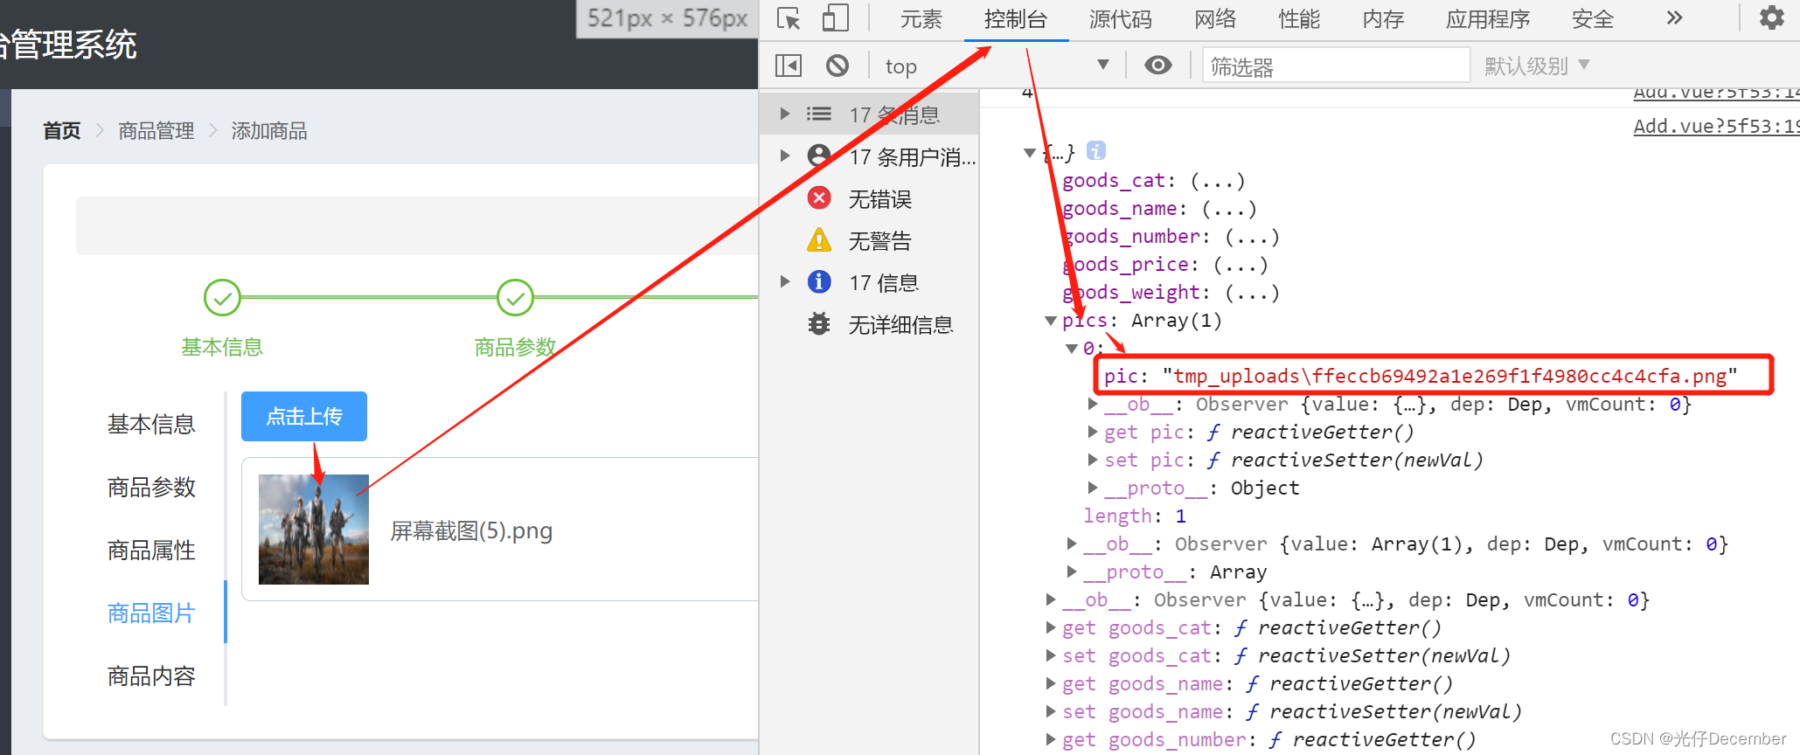Image resolution: width=1800 pixels, height=755 pixels.
Task: Select the verbose bug filter icon
Action: [x=819, y=324]
